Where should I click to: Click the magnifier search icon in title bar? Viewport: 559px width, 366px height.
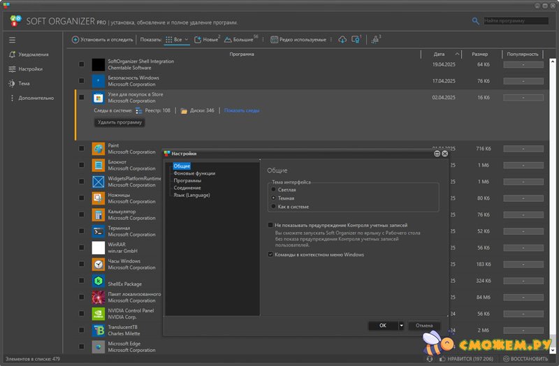pyautogui.click(x=476, y=22)
